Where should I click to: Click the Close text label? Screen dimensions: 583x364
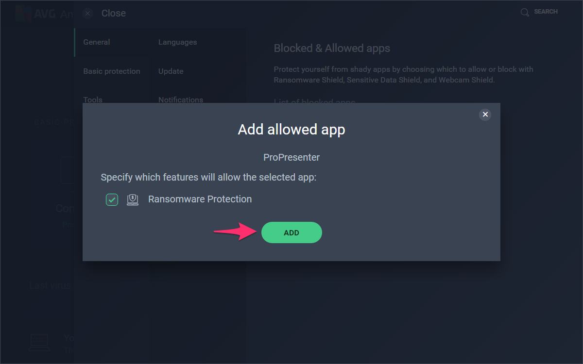(114, 13)
